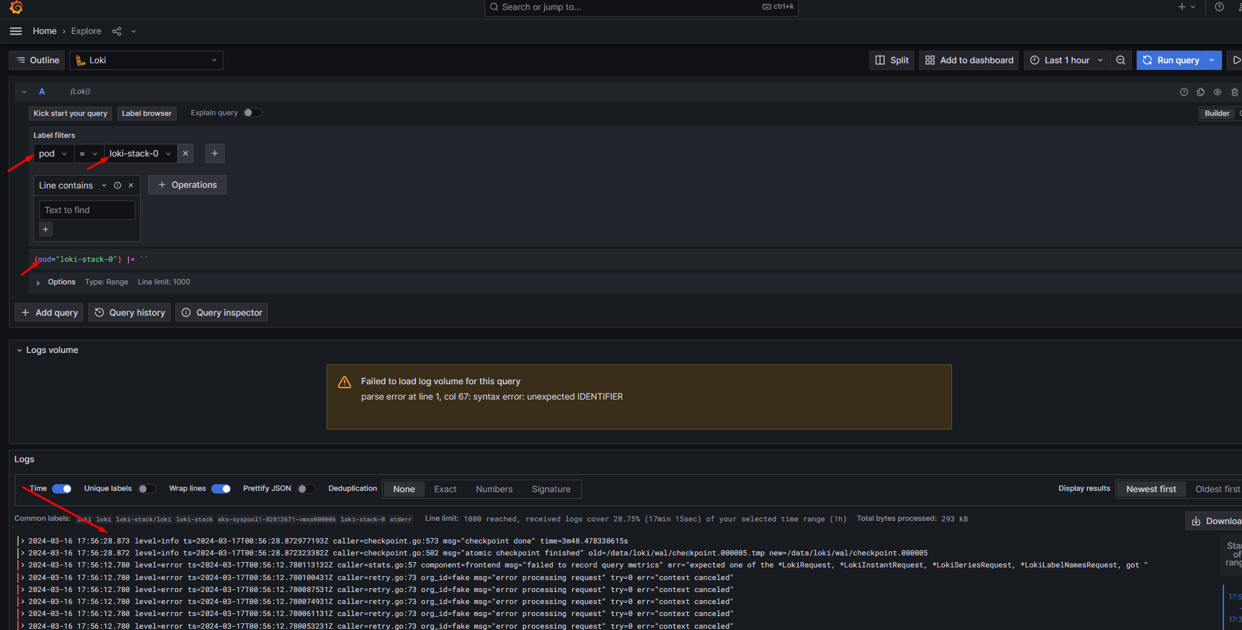Select Numbers deduplication
The height and width of the screenshot is (630, 1242).
coord(494,489)
